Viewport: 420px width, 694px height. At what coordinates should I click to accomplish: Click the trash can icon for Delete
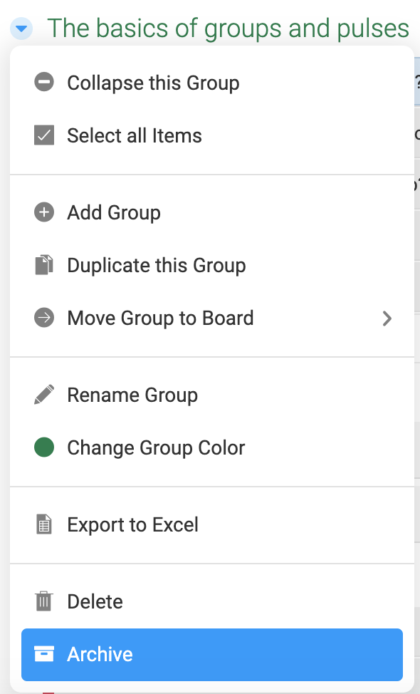(43, 601)
